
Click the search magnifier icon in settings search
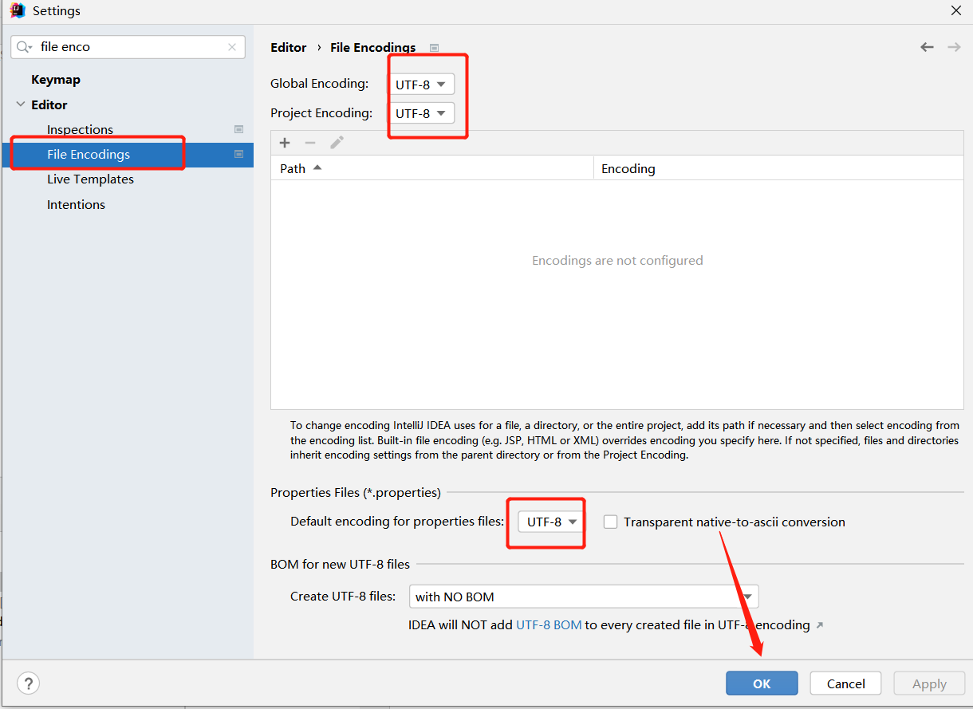24,47
